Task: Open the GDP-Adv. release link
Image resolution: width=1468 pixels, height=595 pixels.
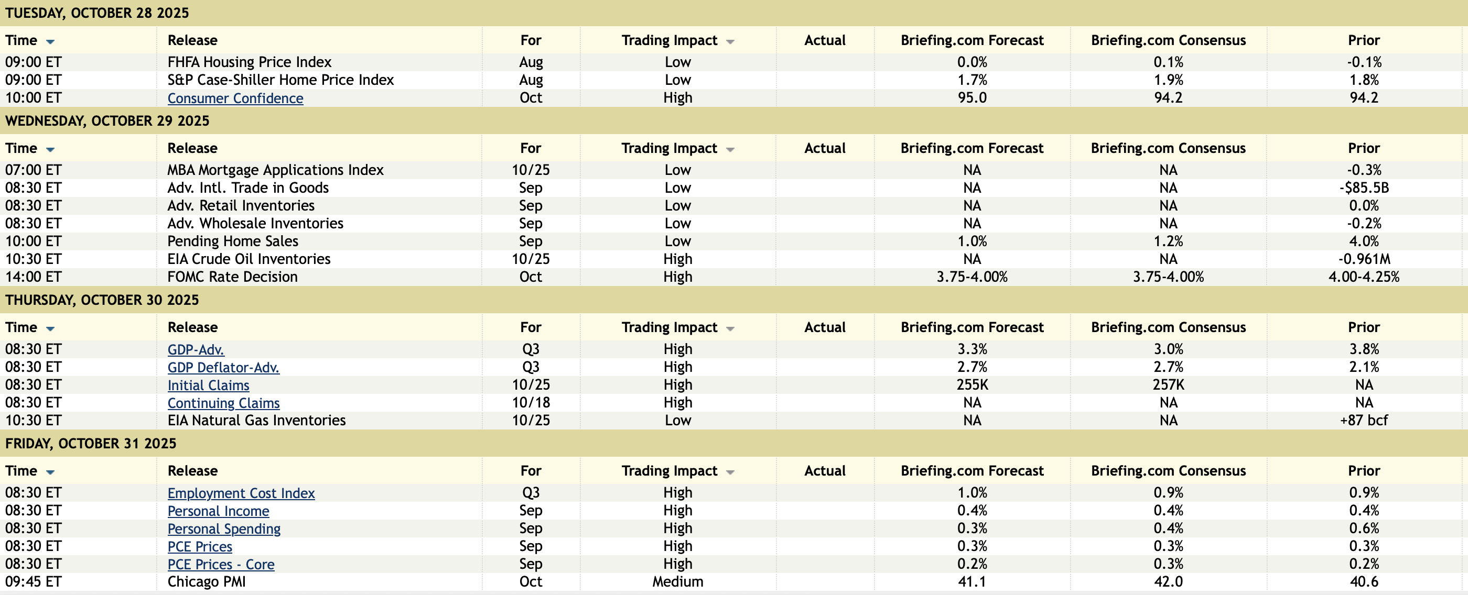Action: tap(196, 349)
